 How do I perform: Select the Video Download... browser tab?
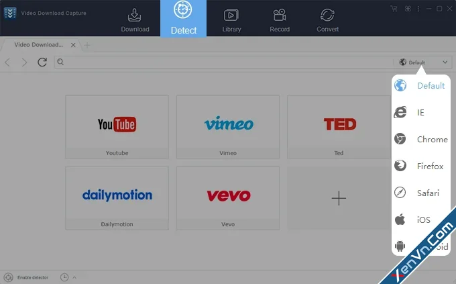(x=40, y=45)
